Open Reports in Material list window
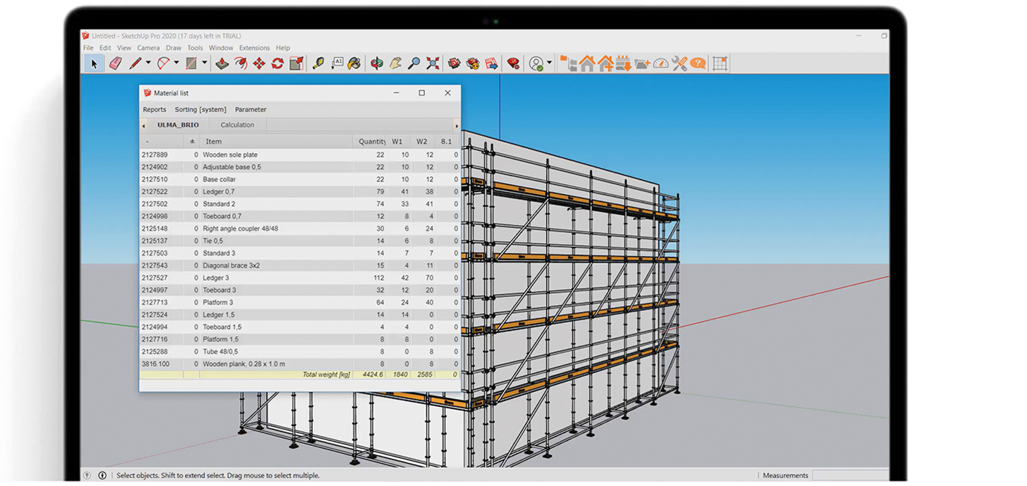The height and width of the screenshot is (486, 1027). pos(154,110)
